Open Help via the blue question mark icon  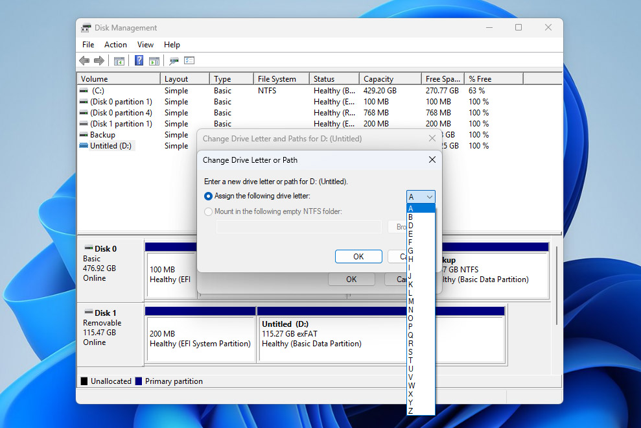[139, 61]
